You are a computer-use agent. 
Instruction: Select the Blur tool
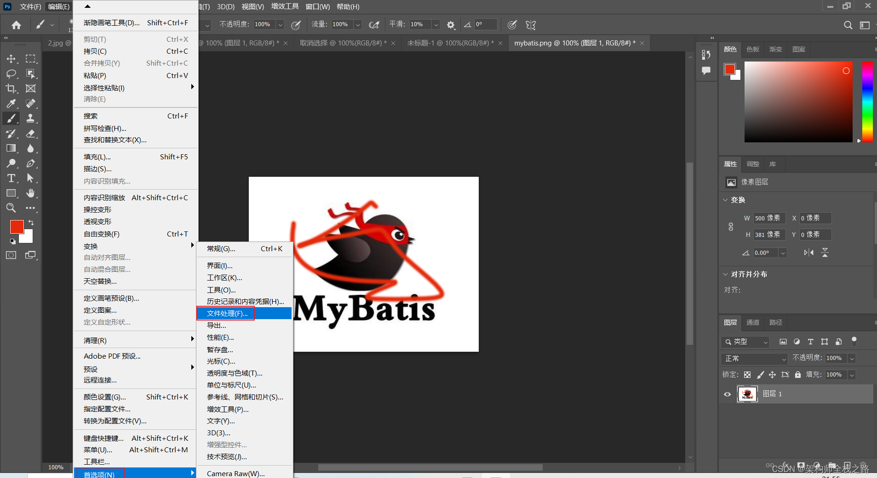pos(30,148)
